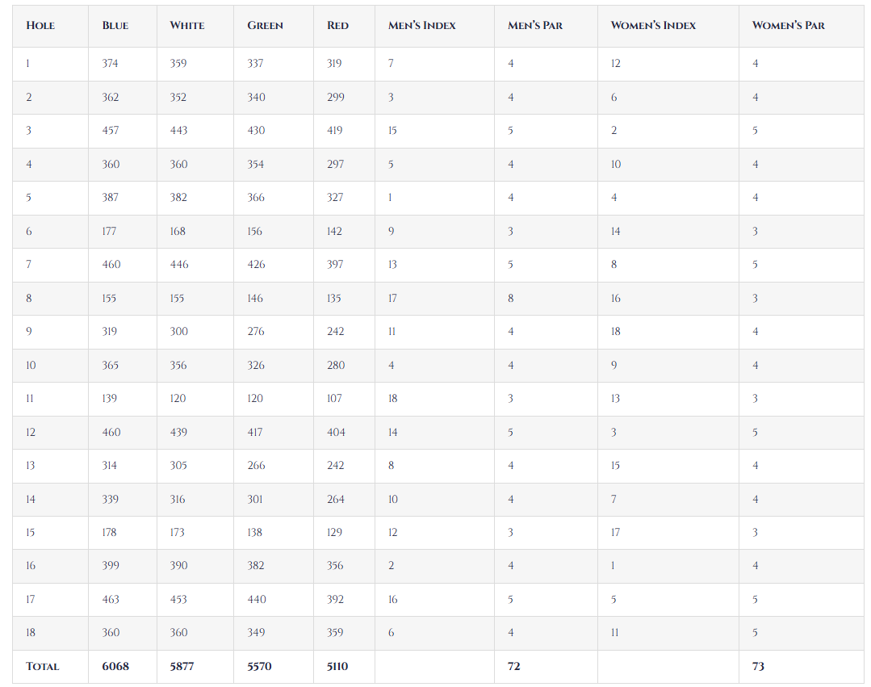Click the Women's Index column header
871x687 pixels.
pyautogui.click(x=654, y=26)
